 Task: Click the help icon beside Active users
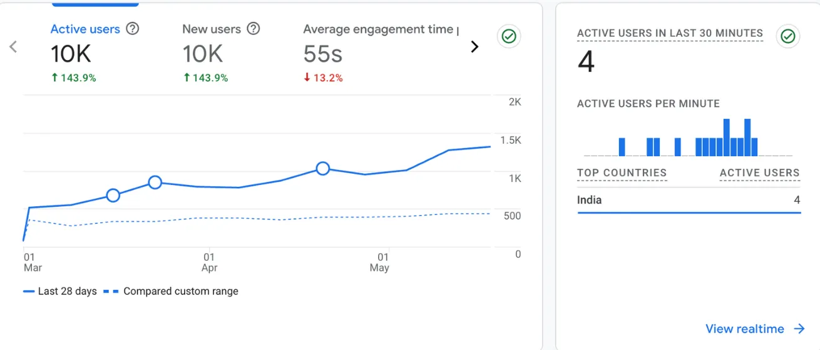point(132,29)
